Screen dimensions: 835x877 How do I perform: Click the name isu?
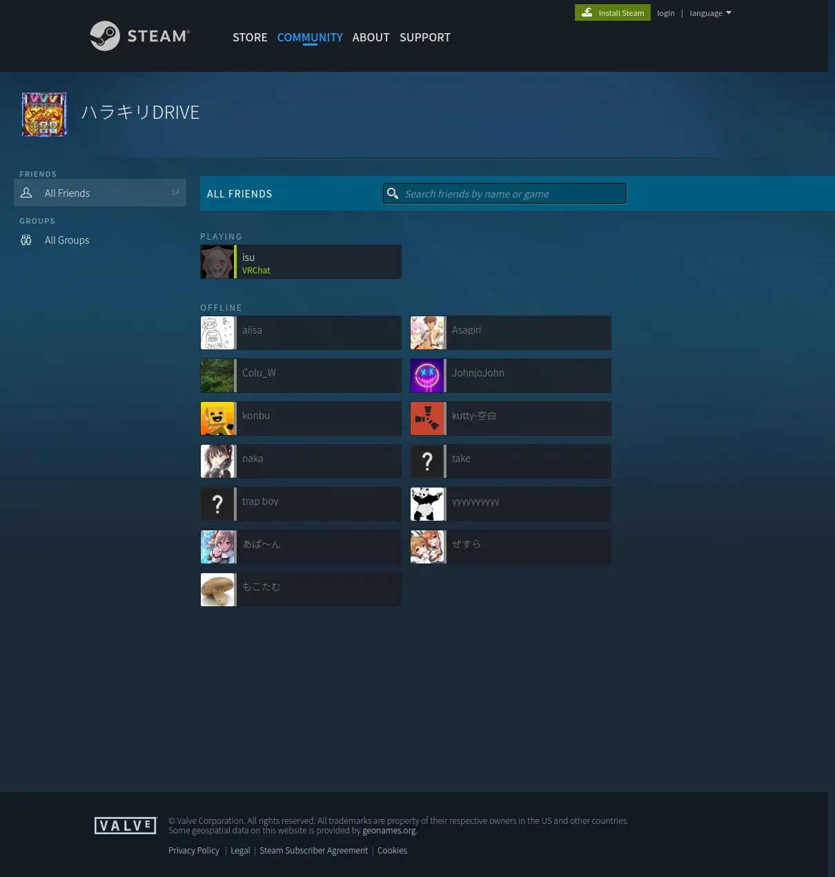pos(248,257)
